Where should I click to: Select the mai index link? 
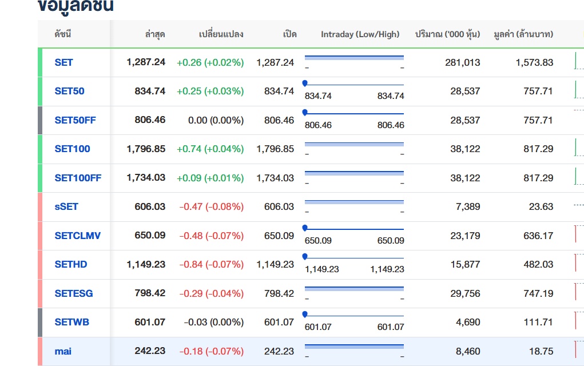click(63, 351)
